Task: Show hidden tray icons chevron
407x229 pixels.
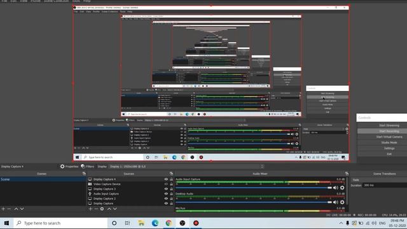Action: [x=341, y=223]
